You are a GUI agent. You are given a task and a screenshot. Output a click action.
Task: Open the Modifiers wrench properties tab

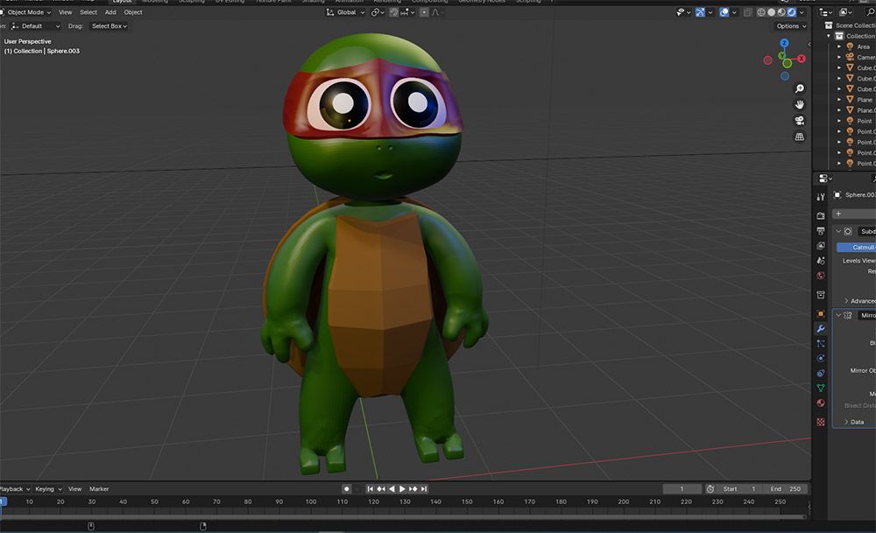tap(821, 328)
